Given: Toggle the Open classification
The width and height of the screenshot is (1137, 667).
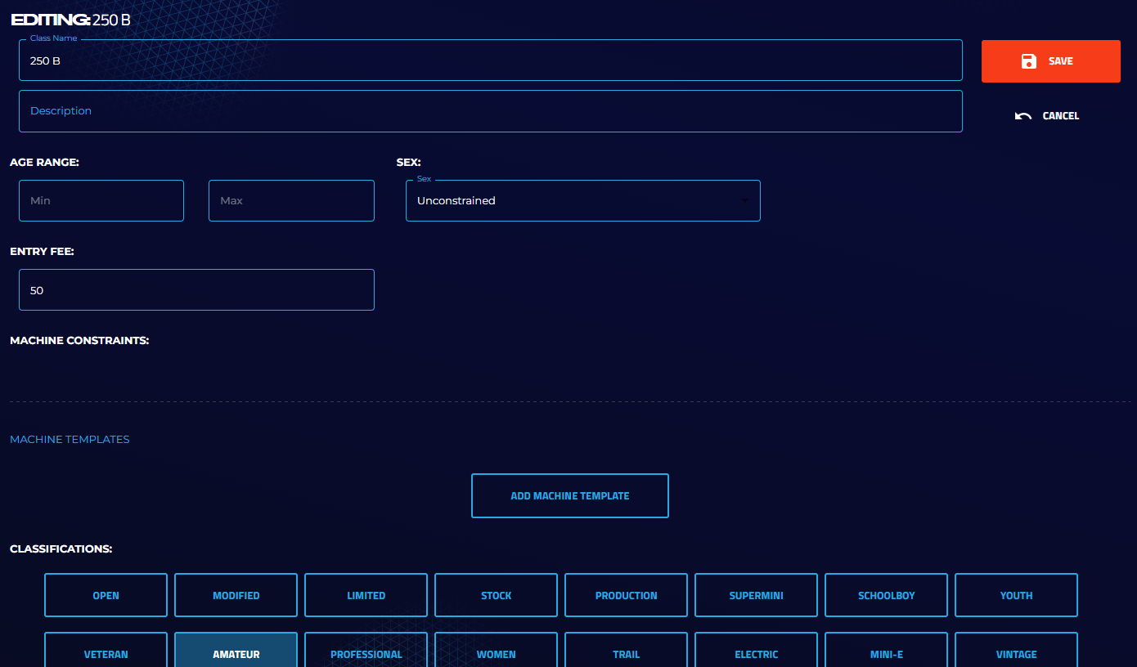Looking at the screenshot, I should click(x=106, y=595).
